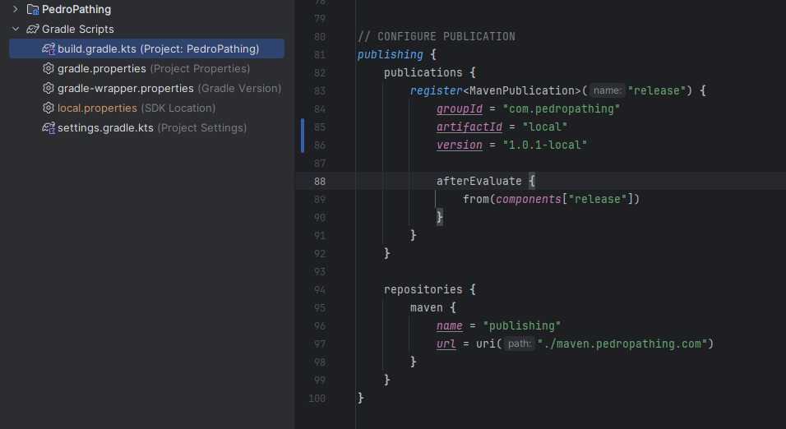Viewport: 786px width, 429px height.
Task: Click the blue change marker beside line 85
Action: tap(303, 136)
